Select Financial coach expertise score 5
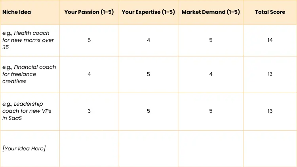 click(148, 74)
